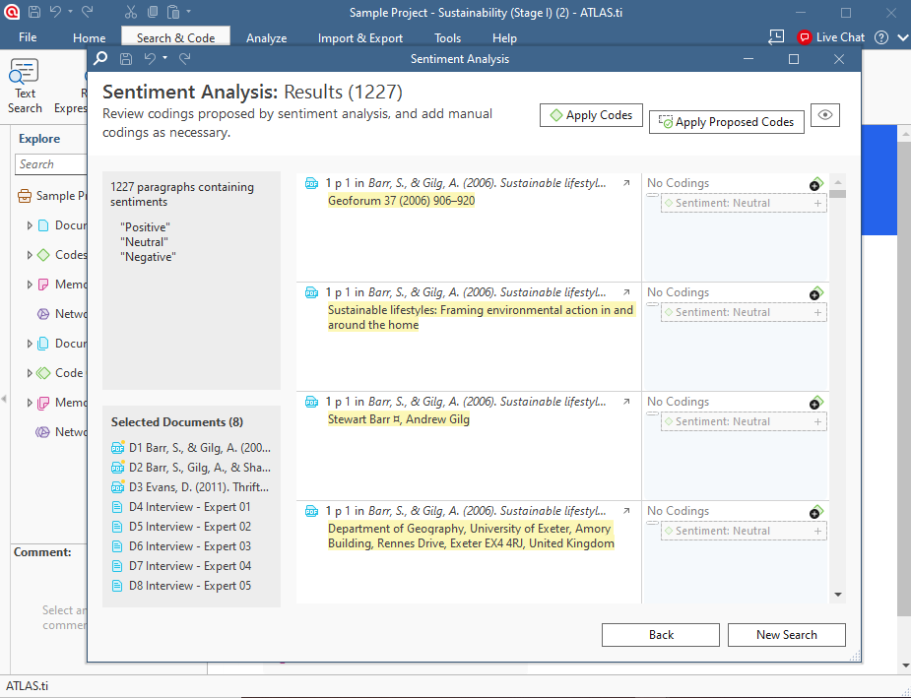Select the Networks tree item under Memos
The height and width of the screenshot is (698, 911).
(x=62, y=314)
